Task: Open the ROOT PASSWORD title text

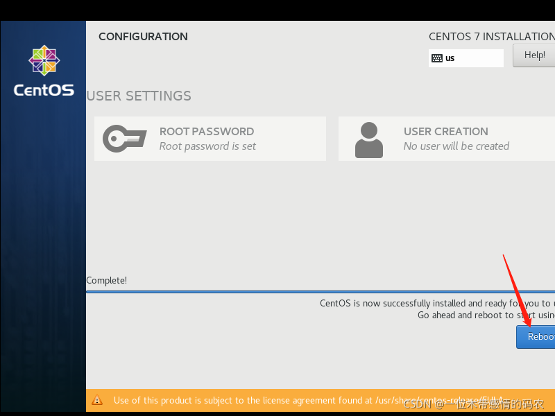Action: 207,131
